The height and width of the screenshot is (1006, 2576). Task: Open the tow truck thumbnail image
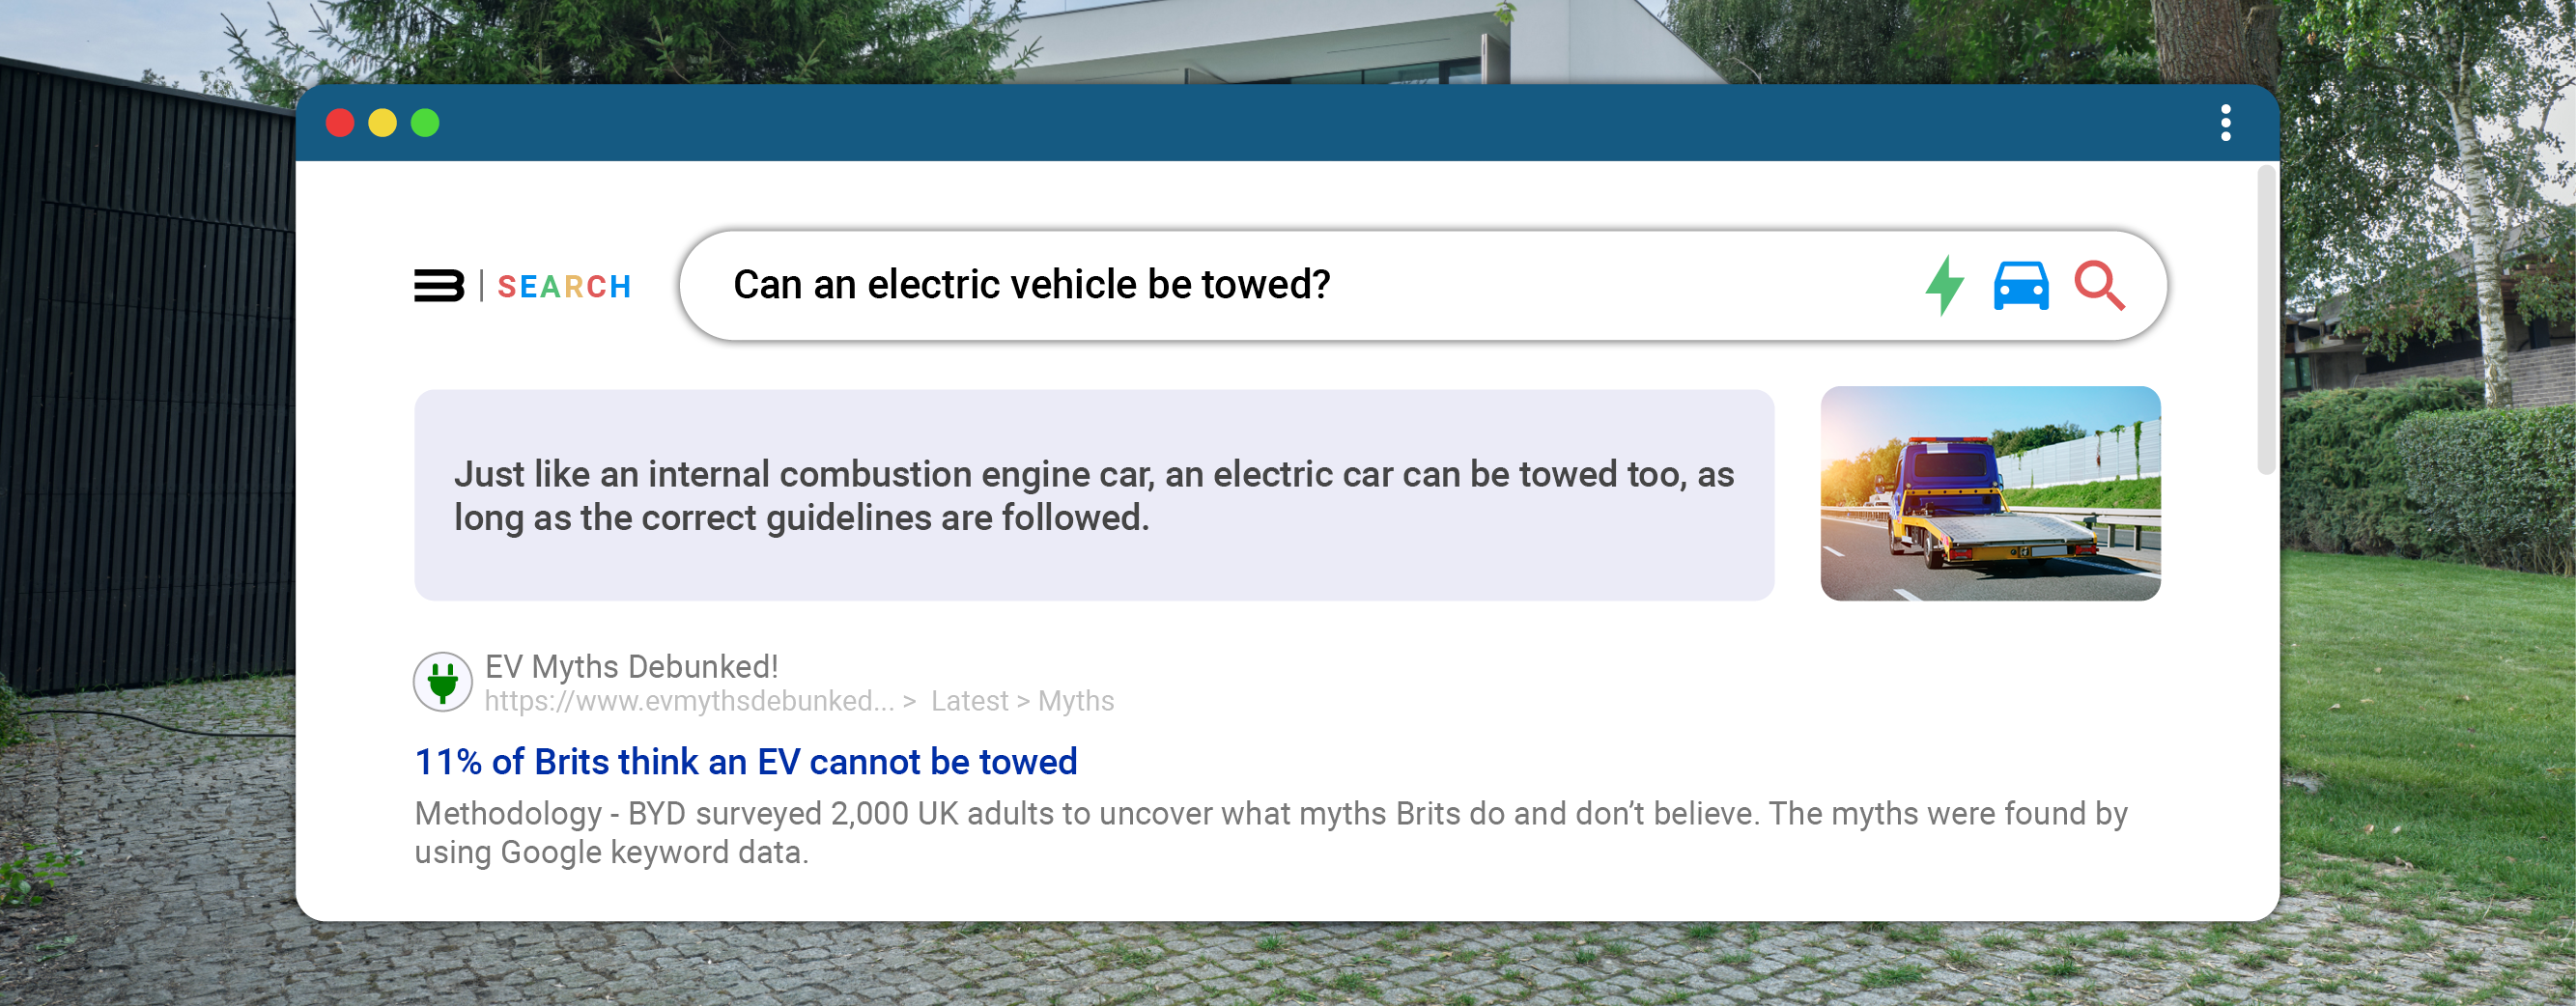[1990, 494]
